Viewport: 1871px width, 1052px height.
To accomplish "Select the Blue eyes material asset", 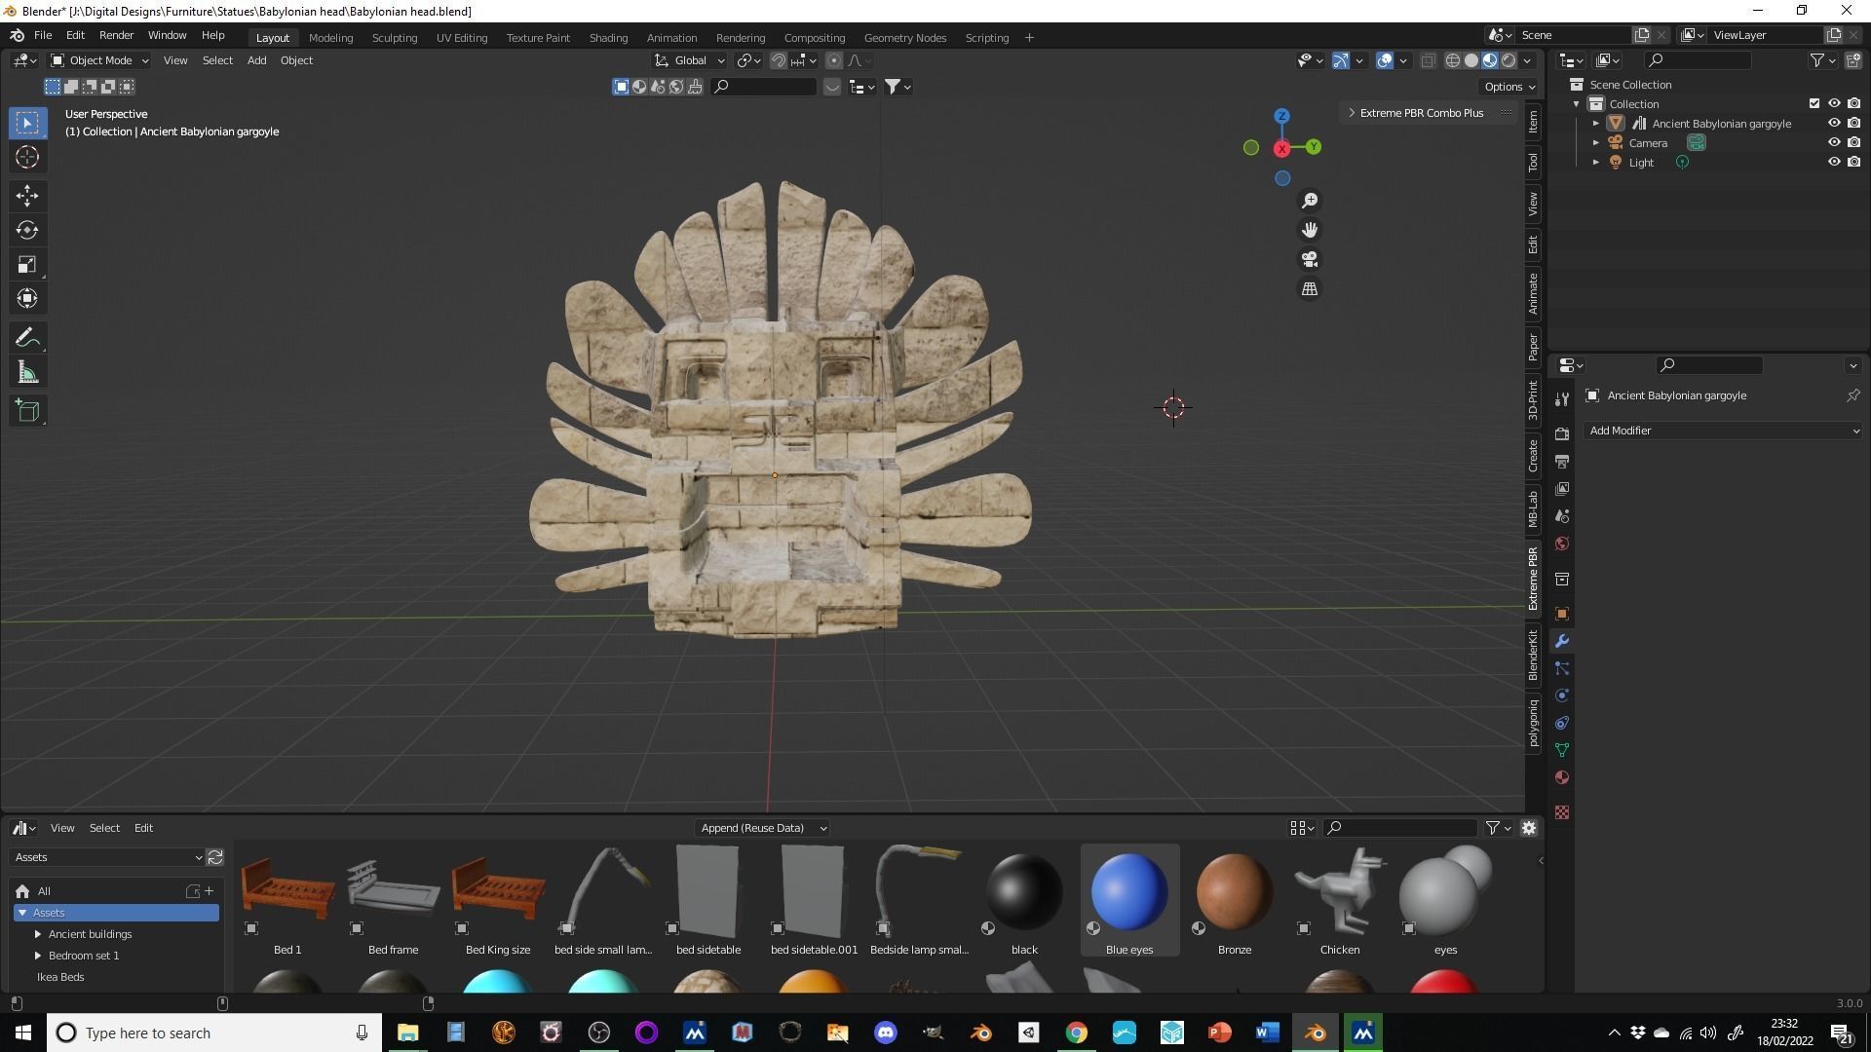I will pos(1129,900).
